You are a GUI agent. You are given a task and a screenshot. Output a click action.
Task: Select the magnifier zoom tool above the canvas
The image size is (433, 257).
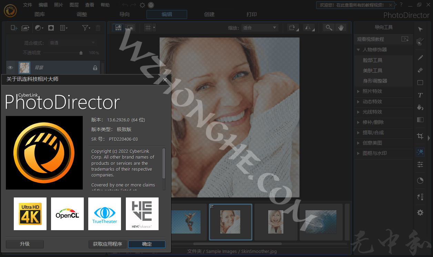[329, 27]
